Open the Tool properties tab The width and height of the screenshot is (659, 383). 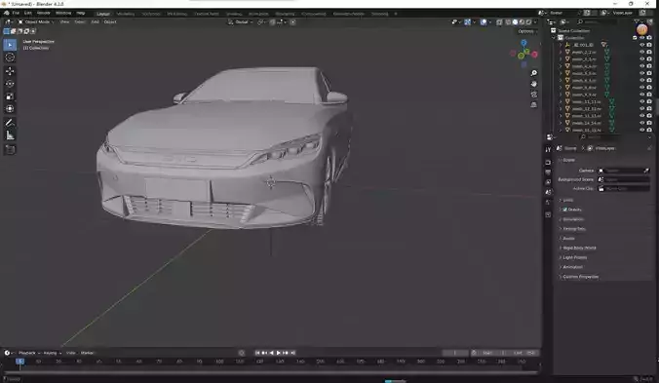coord(548,149)
